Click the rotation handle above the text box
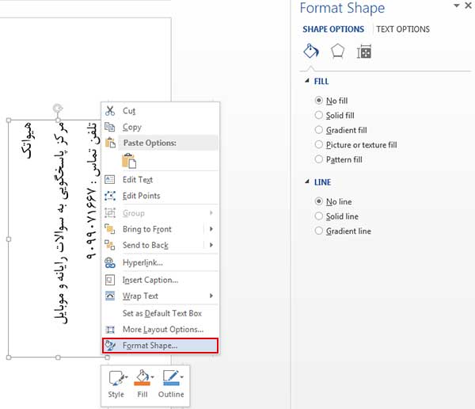This screenshot has height=409, width=475. point(58,108)
